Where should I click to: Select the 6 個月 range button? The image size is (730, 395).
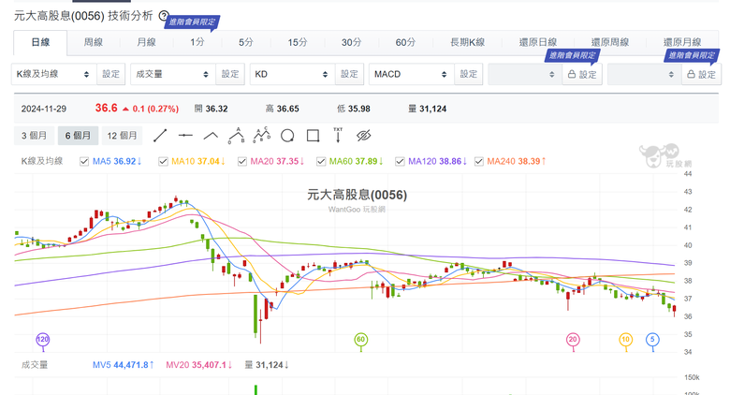78,136
